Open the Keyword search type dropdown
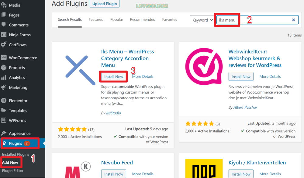 click(x=202, y=20)
